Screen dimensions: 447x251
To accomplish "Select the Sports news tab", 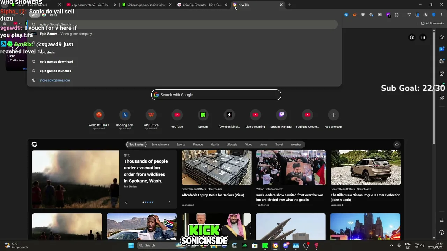I will click(x=181, y=144).
